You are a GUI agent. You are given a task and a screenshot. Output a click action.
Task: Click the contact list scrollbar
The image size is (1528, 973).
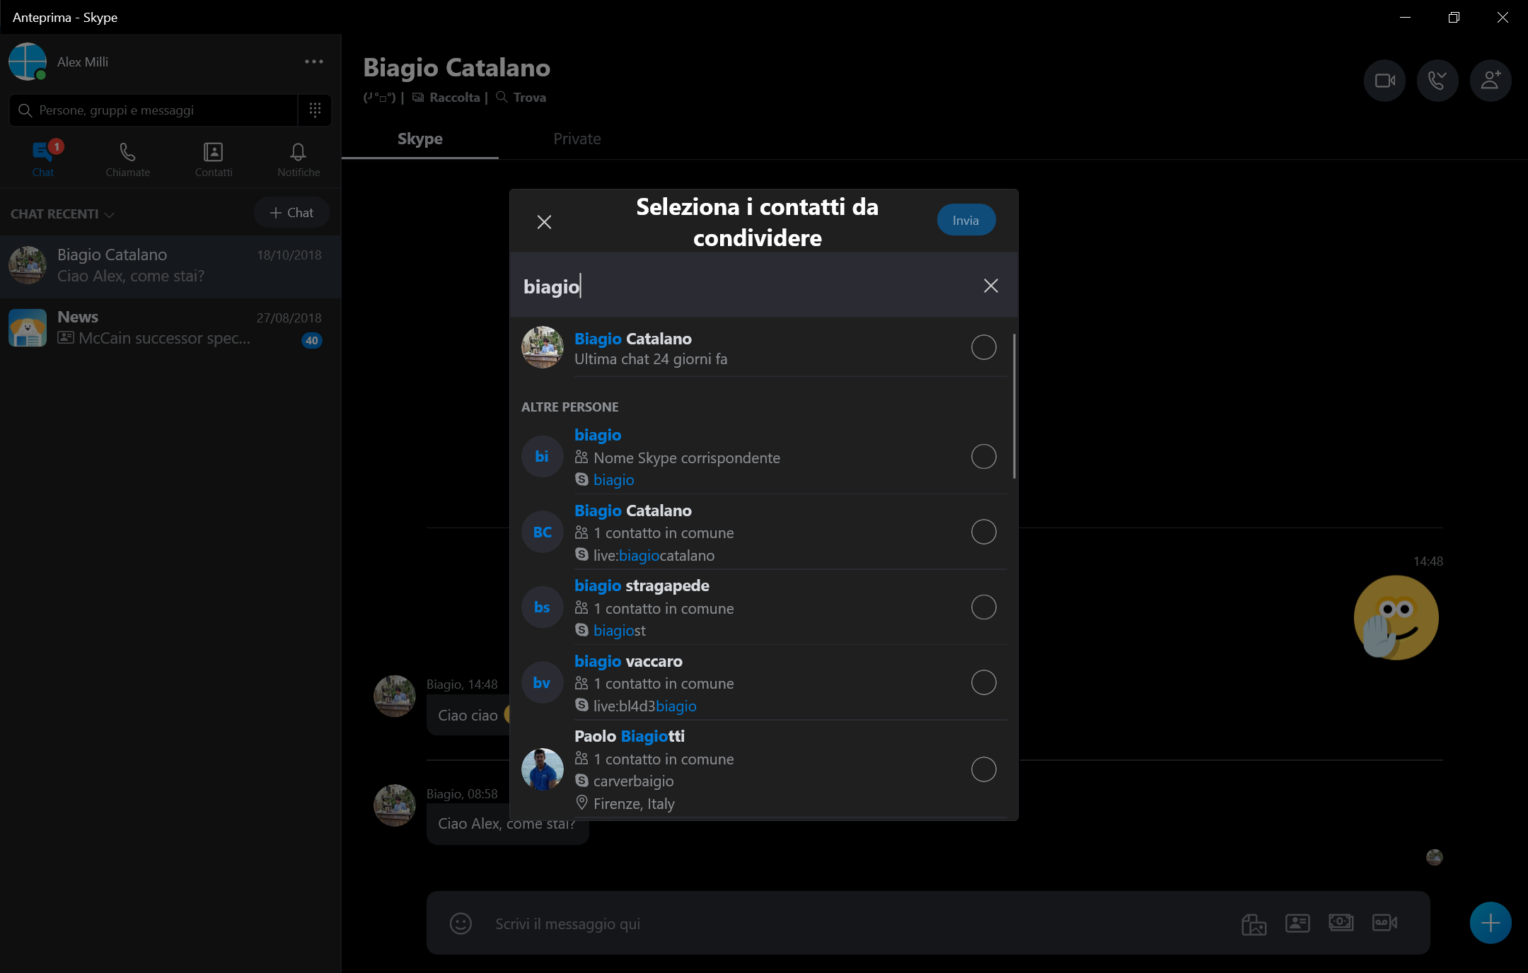click(x=1014, y=406)
